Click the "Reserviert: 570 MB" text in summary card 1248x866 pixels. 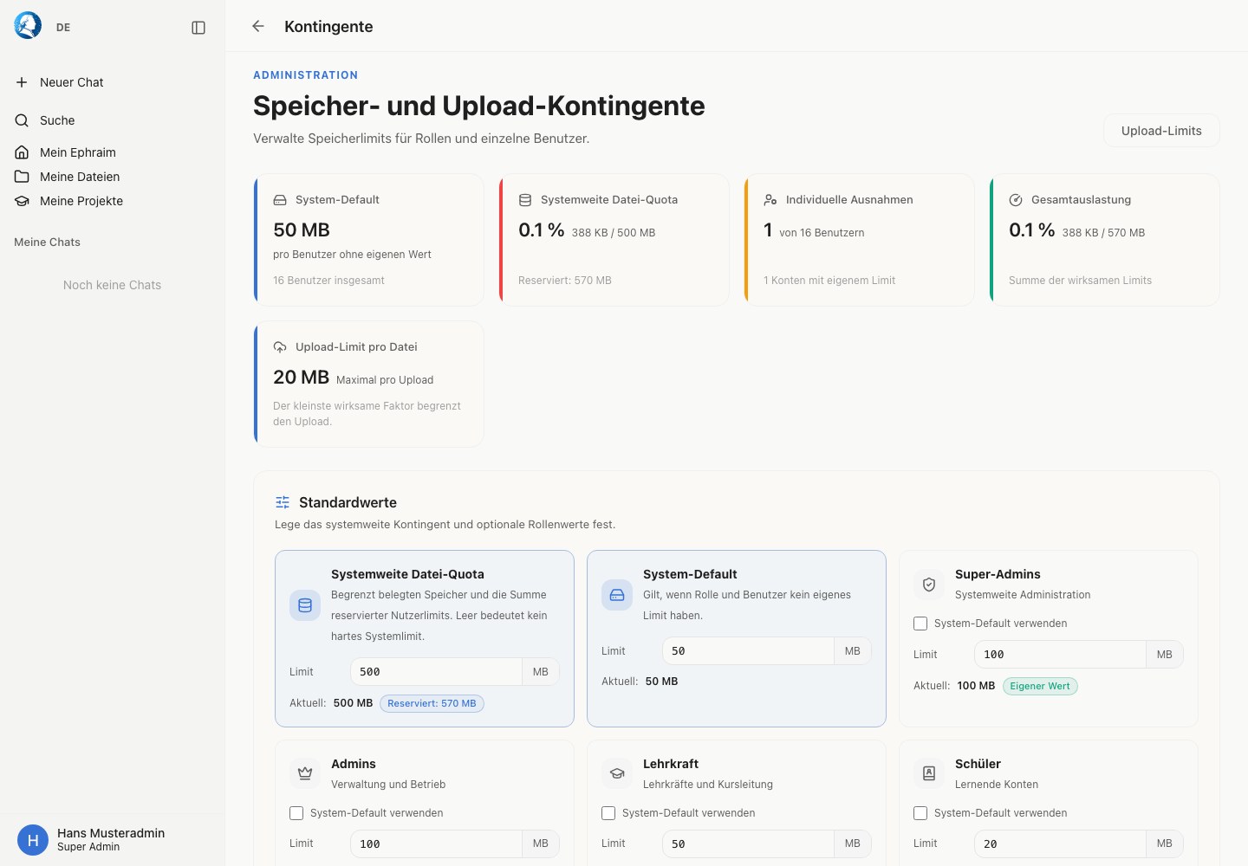tap(565, 281)
